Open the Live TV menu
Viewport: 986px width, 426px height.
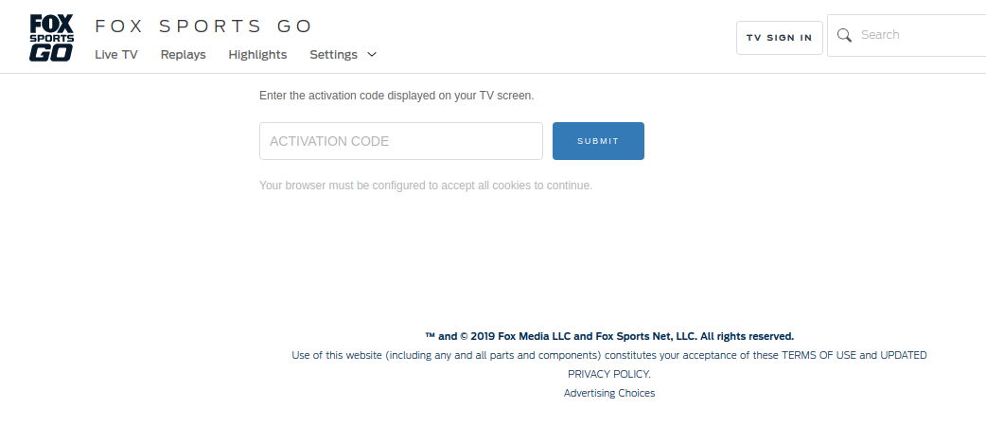[x=116, y=55]
